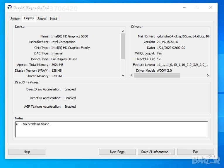224x168 pixels.
Task: Click the Help button
Action: 27,152
